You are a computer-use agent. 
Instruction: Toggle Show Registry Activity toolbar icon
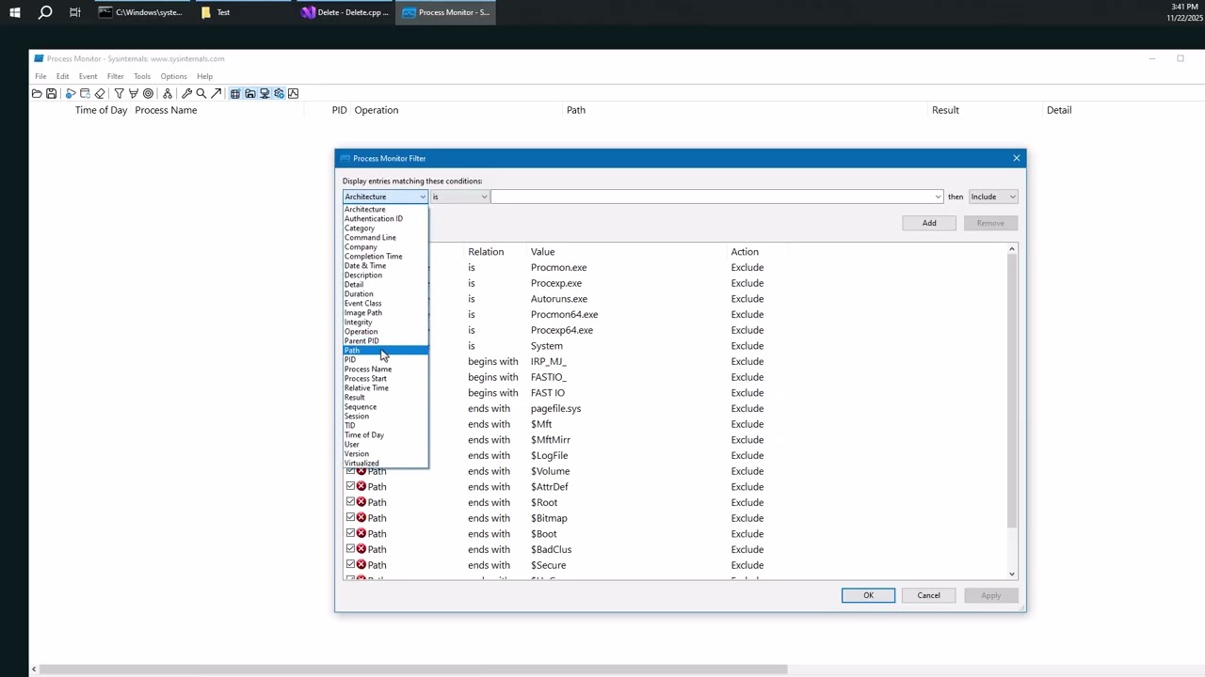point(235,93)
